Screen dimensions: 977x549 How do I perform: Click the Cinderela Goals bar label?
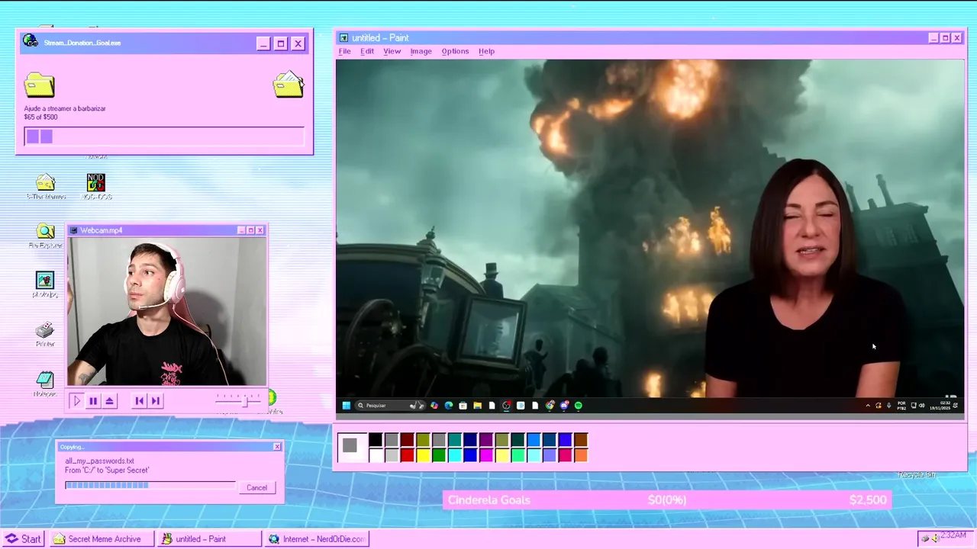489,500
